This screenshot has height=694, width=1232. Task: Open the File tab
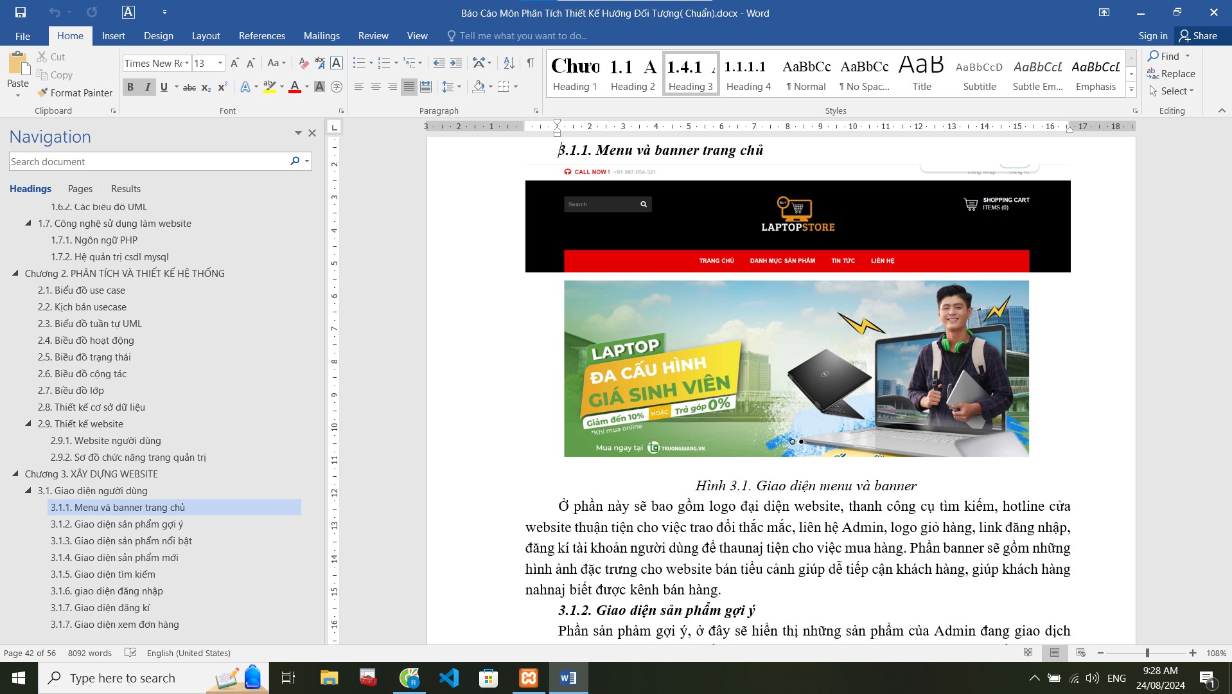pos(22,36)
